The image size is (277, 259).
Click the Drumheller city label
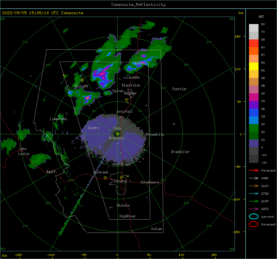pyautogui.click(x=180, y=152)
